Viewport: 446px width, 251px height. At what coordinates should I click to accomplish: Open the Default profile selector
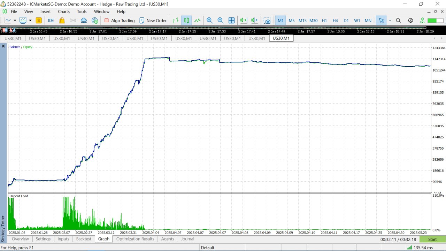tap(208, 248)
